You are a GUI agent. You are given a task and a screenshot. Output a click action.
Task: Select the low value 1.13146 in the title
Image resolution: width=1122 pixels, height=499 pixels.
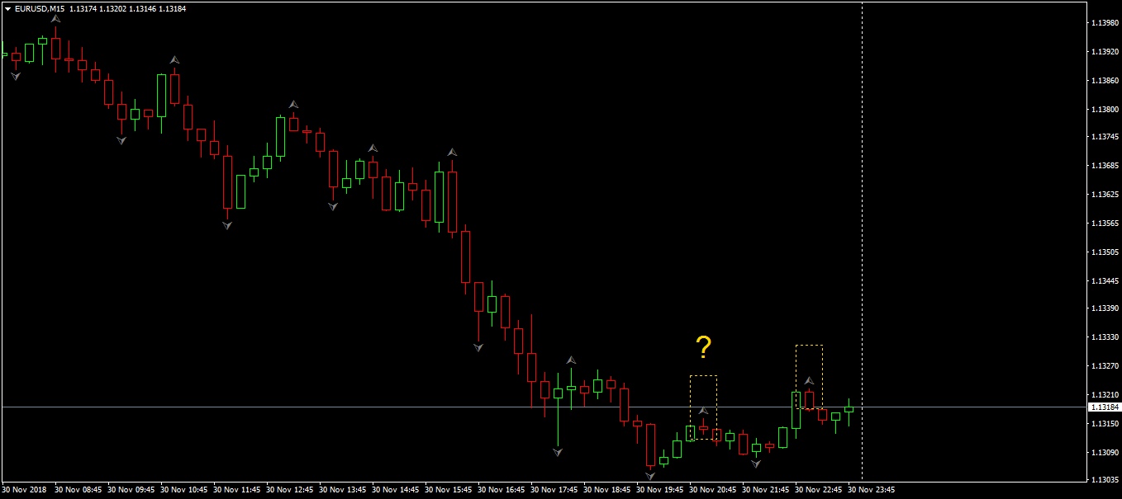click(x=143, y=8)
